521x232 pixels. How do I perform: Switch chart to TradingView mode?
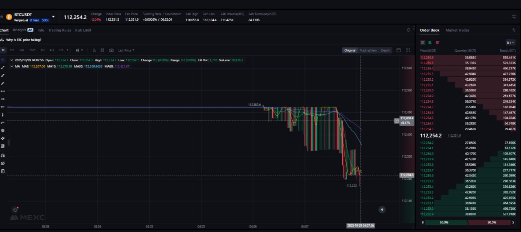pos(368,50)
